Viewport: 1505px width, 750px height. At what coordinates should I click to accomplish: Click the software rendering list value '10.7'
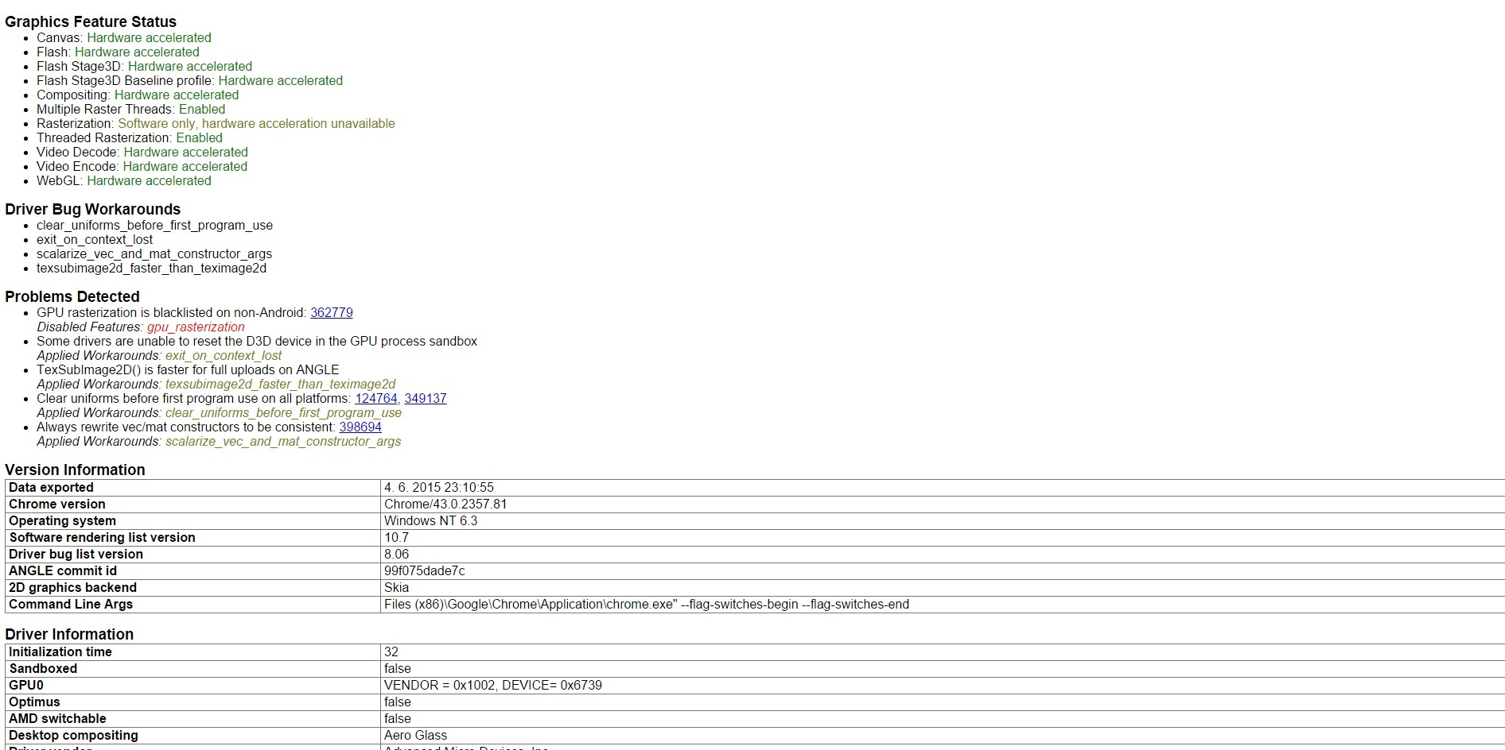tap(396, 538)
